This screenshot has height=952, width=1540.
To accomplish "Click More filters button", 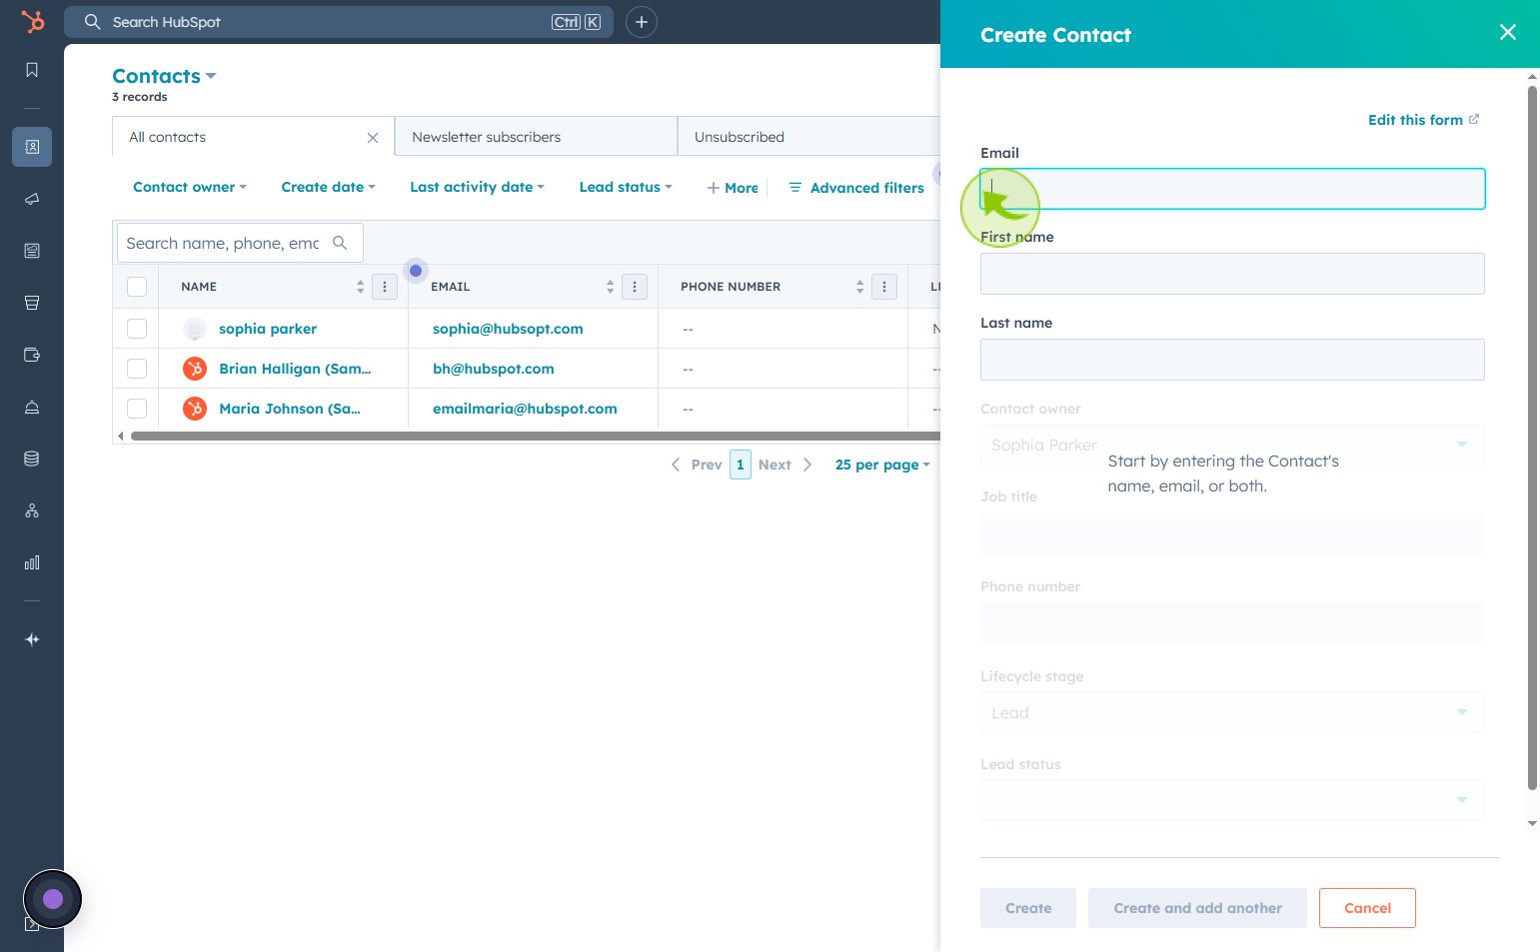I will [x=733, y=188].
